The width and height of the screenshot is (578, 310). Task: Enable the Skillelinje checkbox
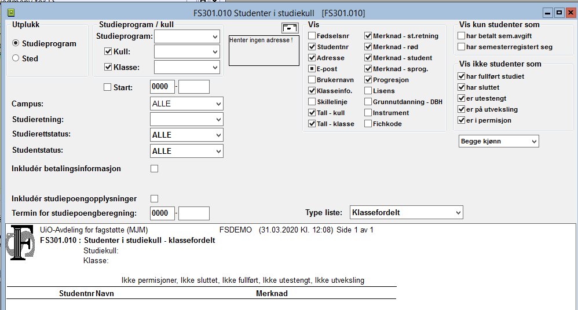tap(312, 102)
